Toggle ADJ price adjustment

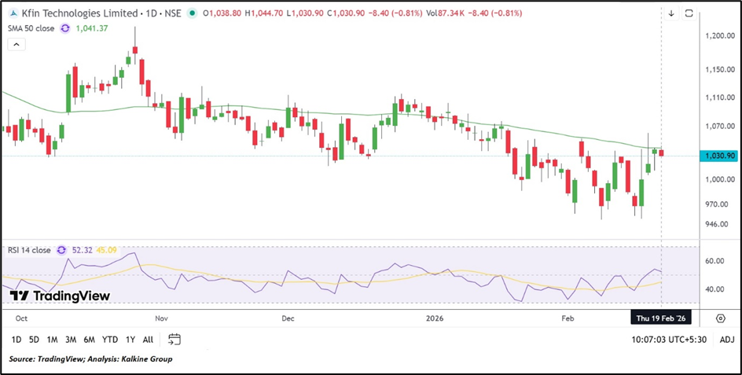(x=727, y=340)
